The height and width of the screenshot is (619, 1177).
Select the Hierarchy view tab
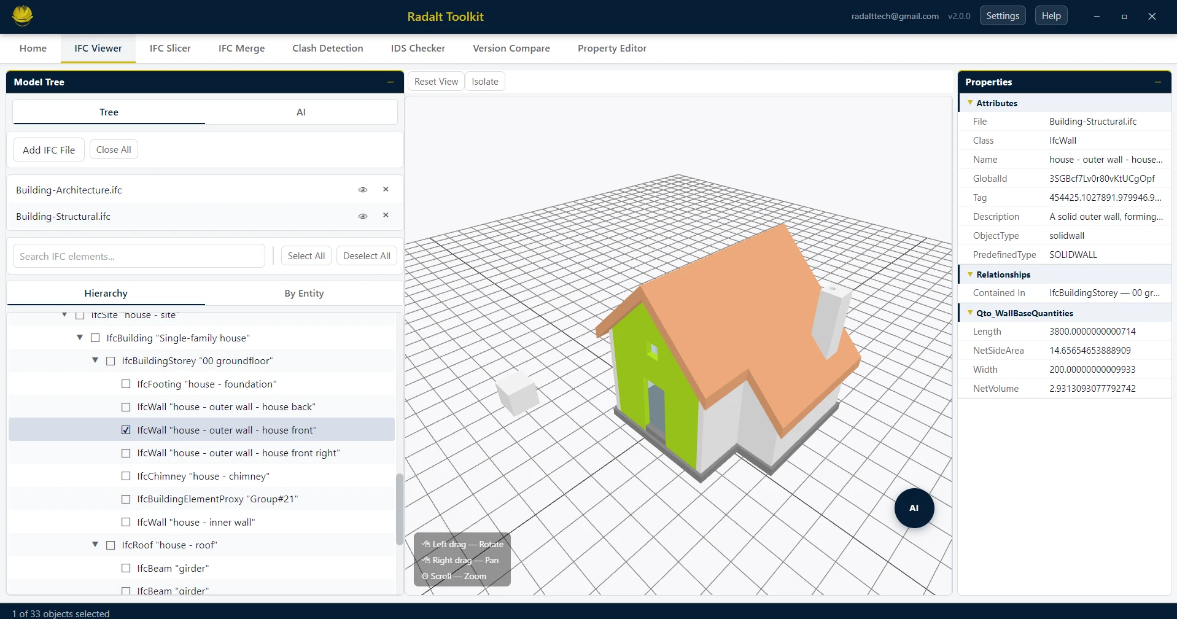[106, 293]
